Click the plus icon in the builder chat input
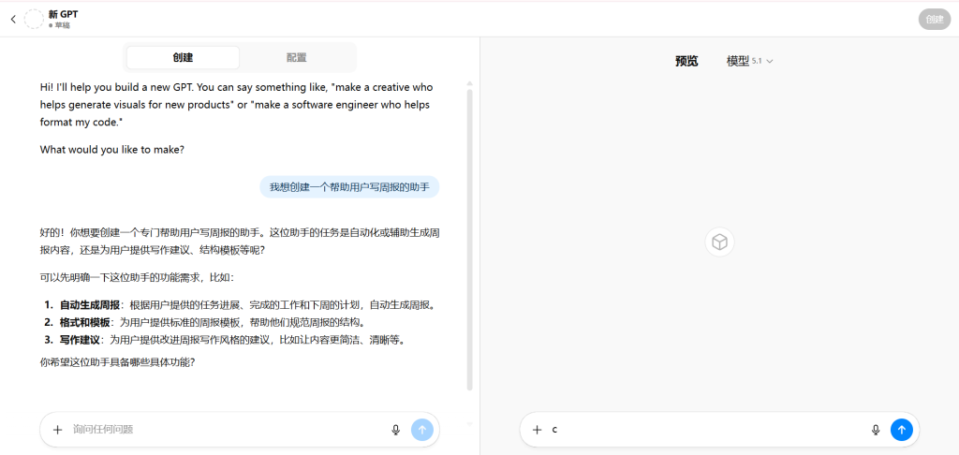Screen dimensions: 959x455 tap(57, 430)
